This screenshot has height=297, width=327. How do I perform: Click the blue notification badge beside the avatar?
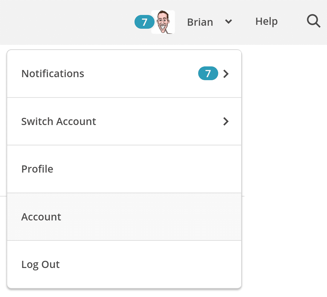[144, 22]
